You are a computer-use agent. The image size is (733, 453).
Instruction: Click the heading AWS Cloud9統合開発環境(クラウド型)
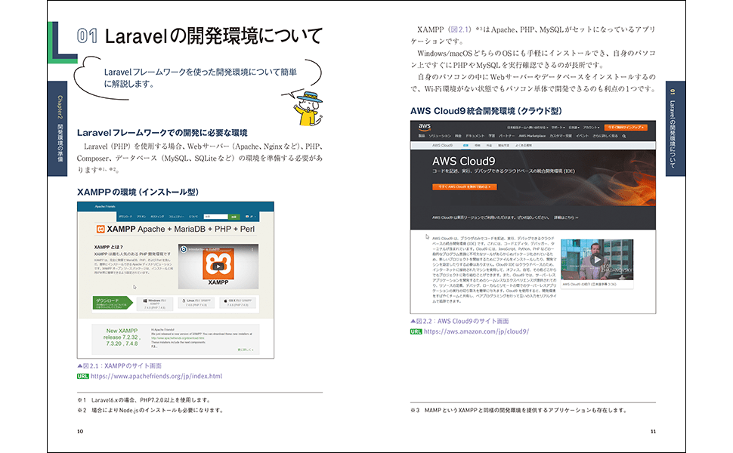[x=486, y=111]
